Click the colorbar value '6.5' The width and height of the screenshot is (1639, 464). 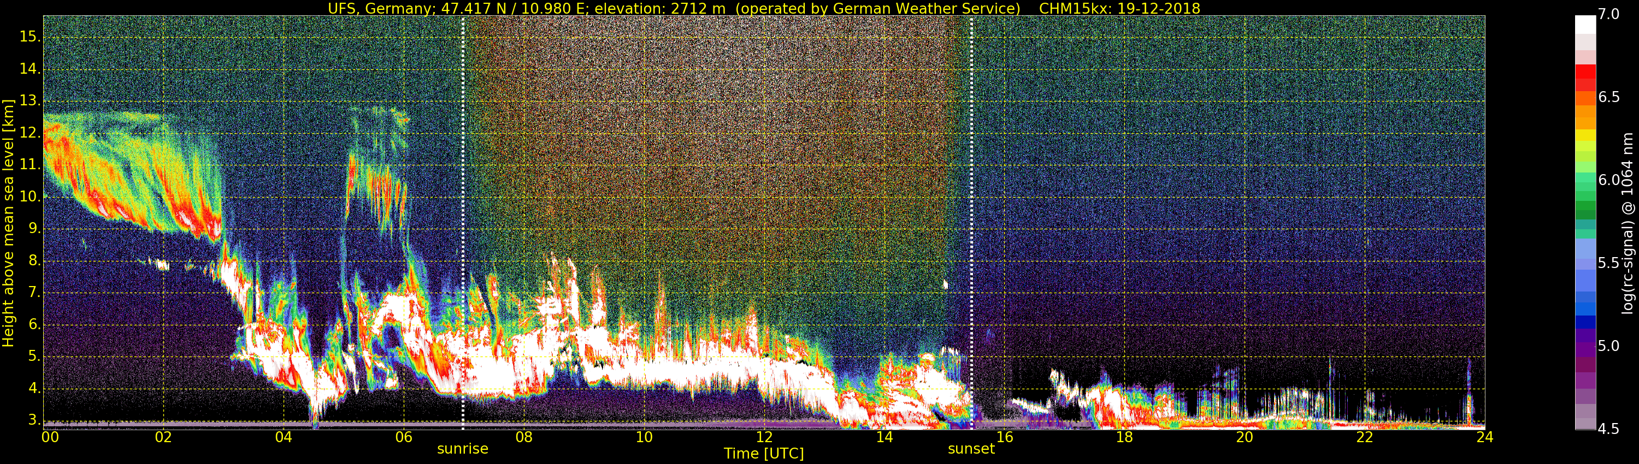[x=1608, y=97]
